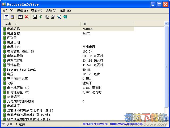170x128 pixels.
Task: Minimize the BatteryInfoView window
Action: [153, 5]
